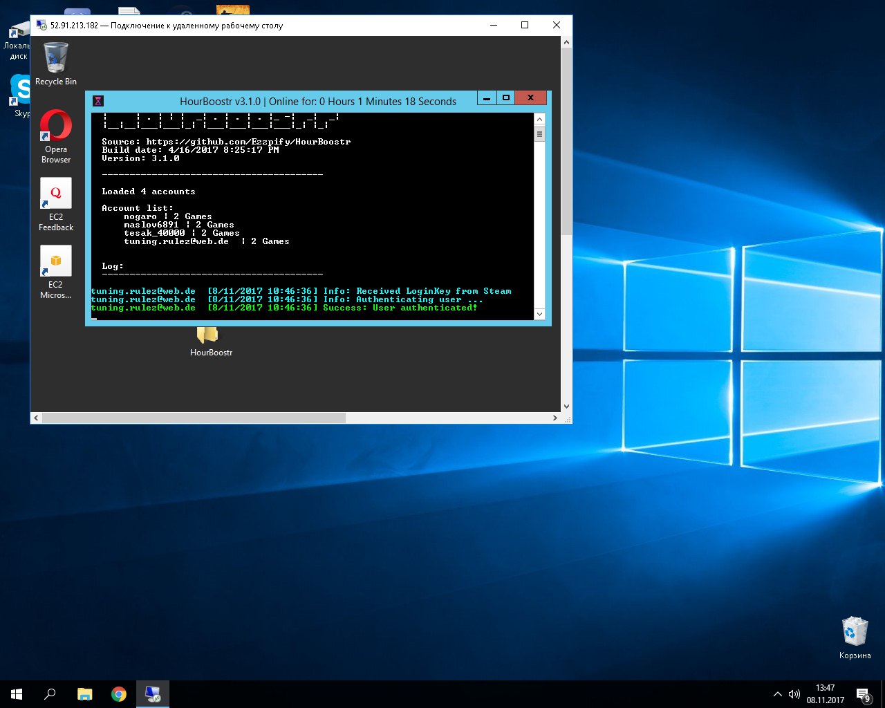Maximize the Remote Desktop connection window
The image size is (885, 708).
point(525,25)
